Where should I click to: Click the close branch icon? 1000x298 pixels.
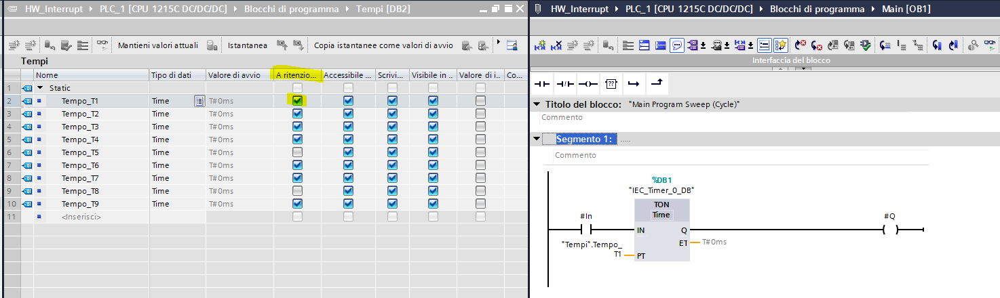tap(657, 84)
